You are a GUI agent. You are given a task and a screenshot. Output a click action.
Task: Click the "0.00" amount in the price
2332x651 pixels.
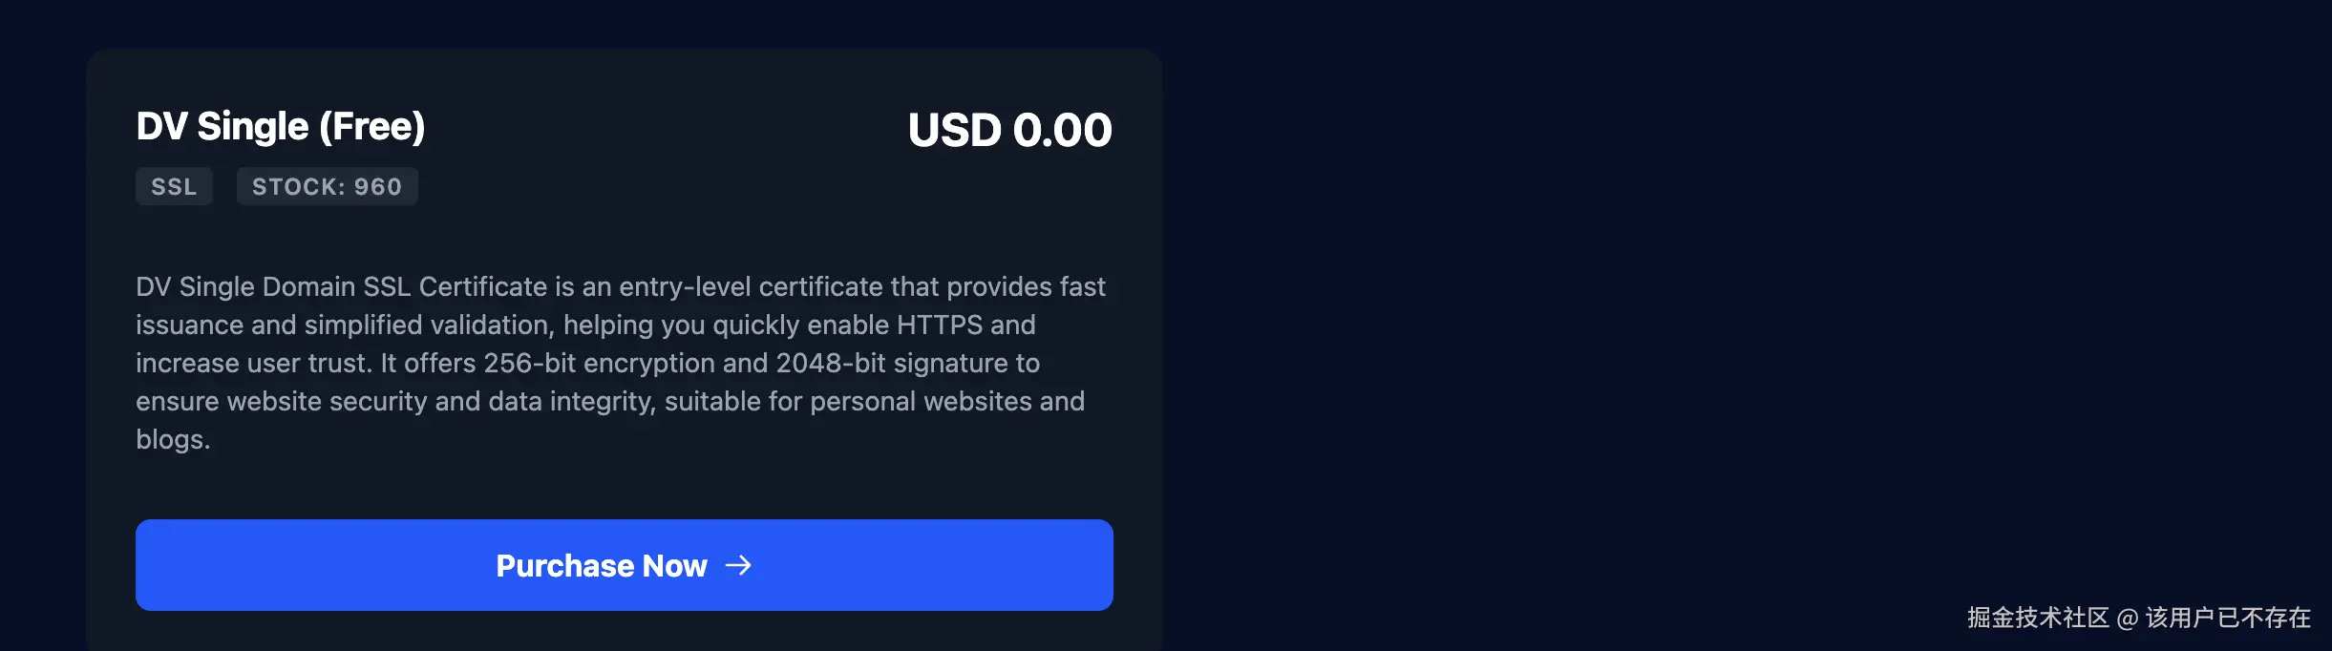(x=1062, y=130)
